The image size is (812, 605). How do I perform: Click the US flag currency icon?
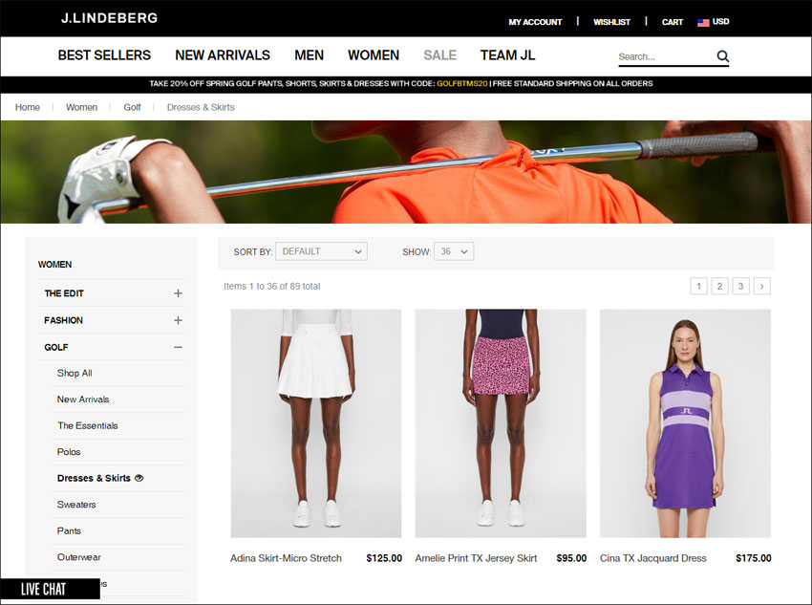click(703, 22)
